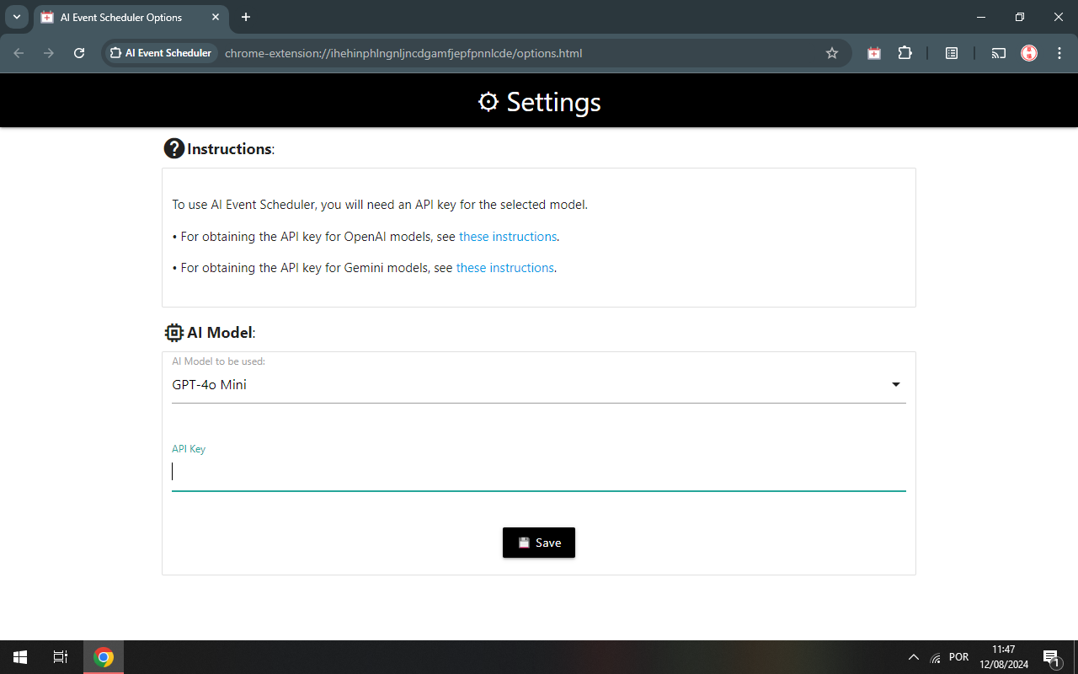Show hidden system tray icons
This screenshot has width=1078, height=674.
click(x=913, y=657)
